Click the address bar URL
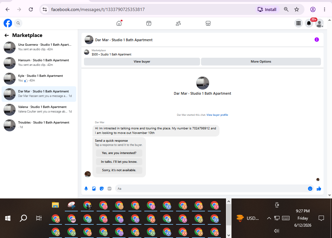The image size is (332, 238). [x=98, y=9]
